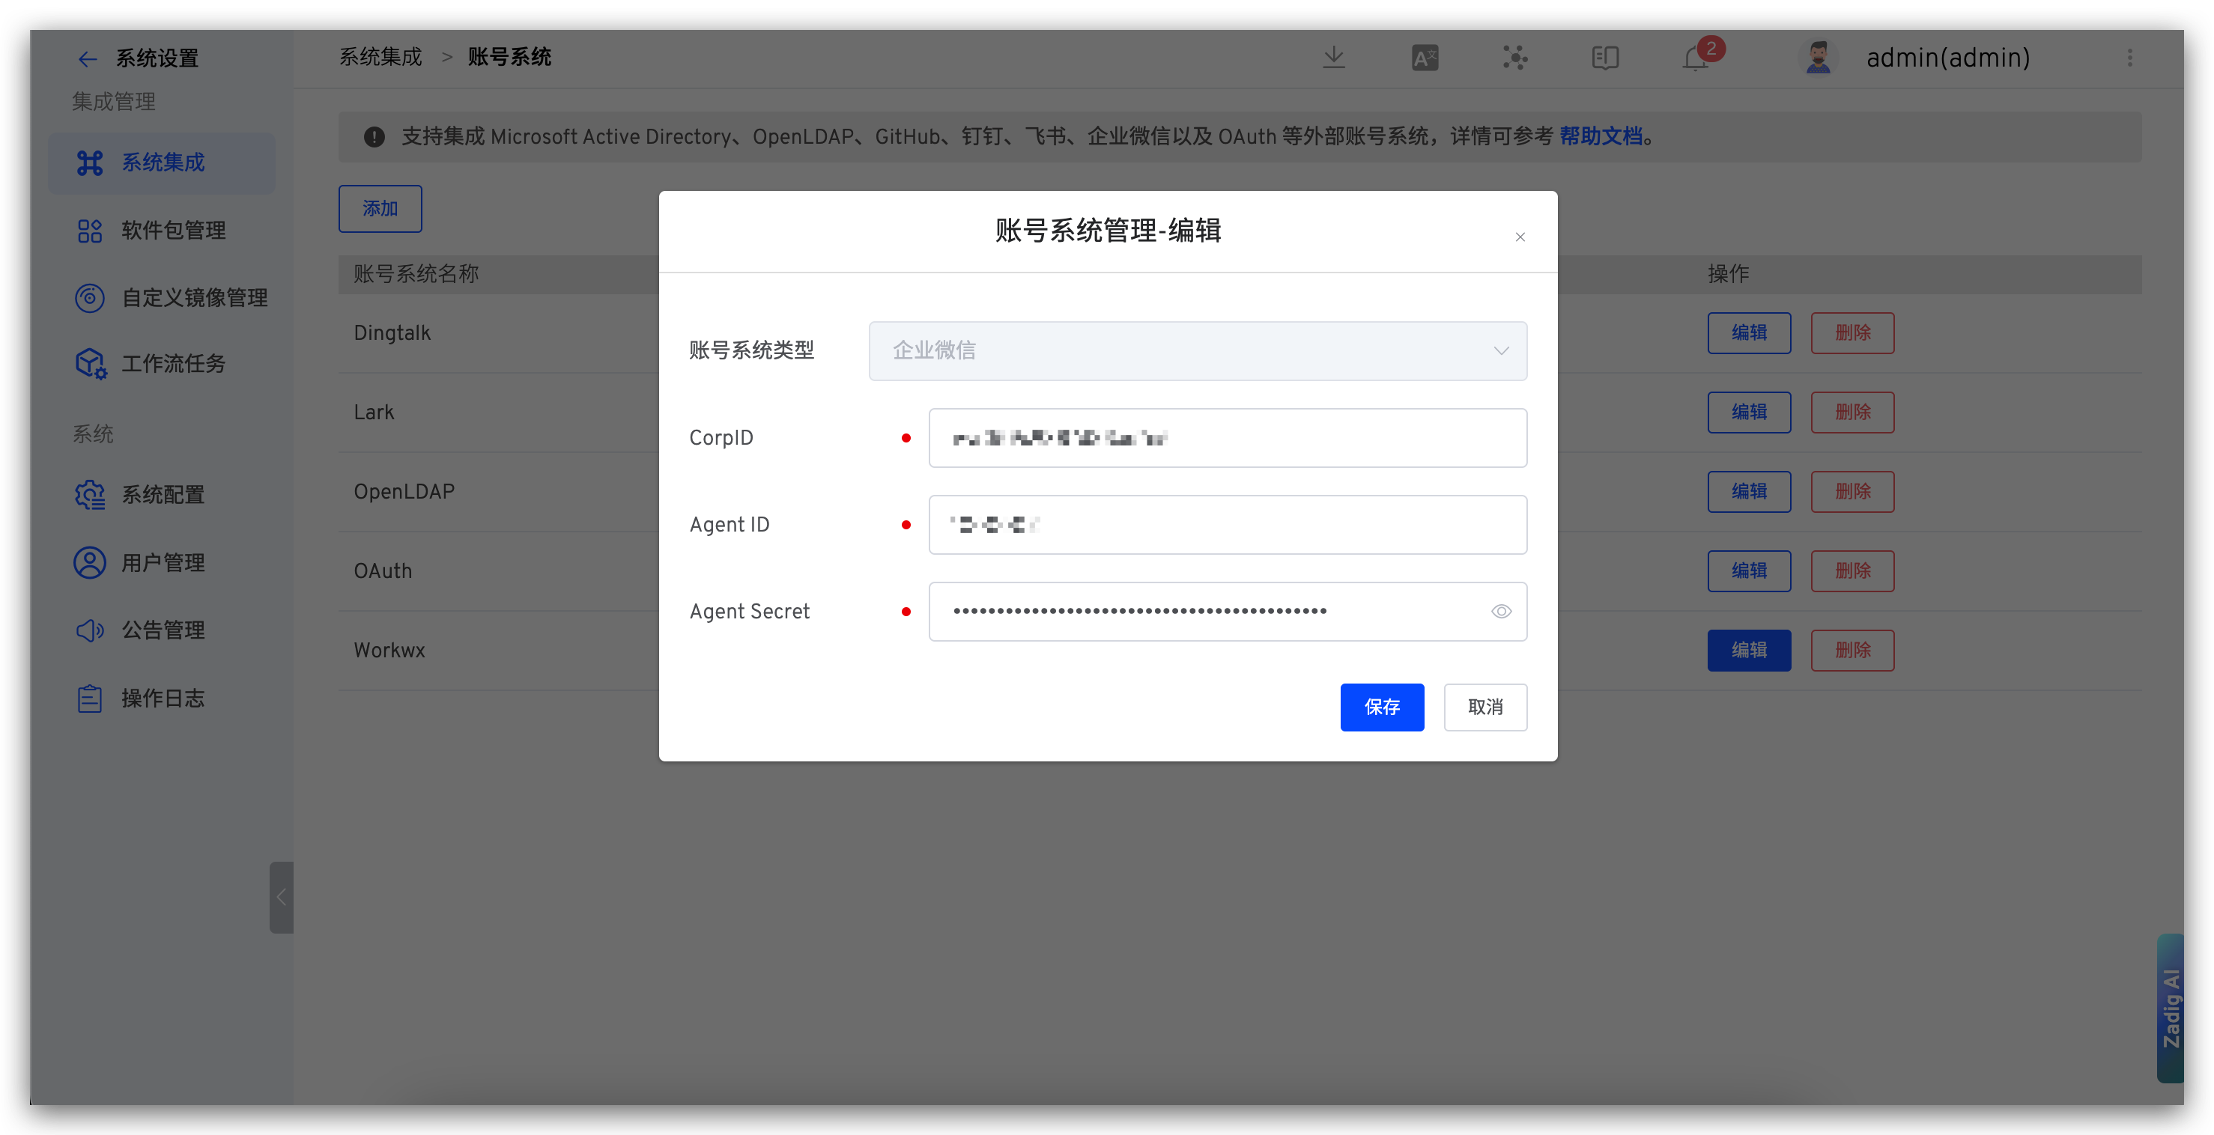Screen dimensions: 2214x1135
Task: Close the 账号系统管理-编辑 dialog
Action: (1520, 237)
